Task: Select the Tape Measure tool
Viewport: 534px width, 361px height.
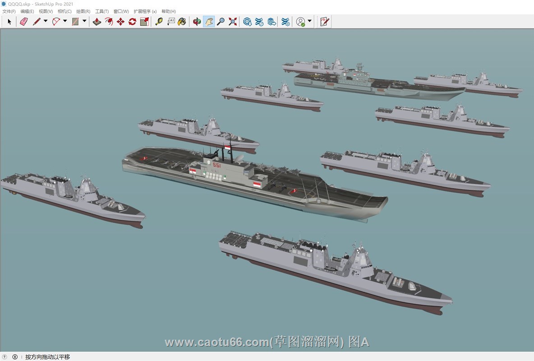Action: point(159,22)
